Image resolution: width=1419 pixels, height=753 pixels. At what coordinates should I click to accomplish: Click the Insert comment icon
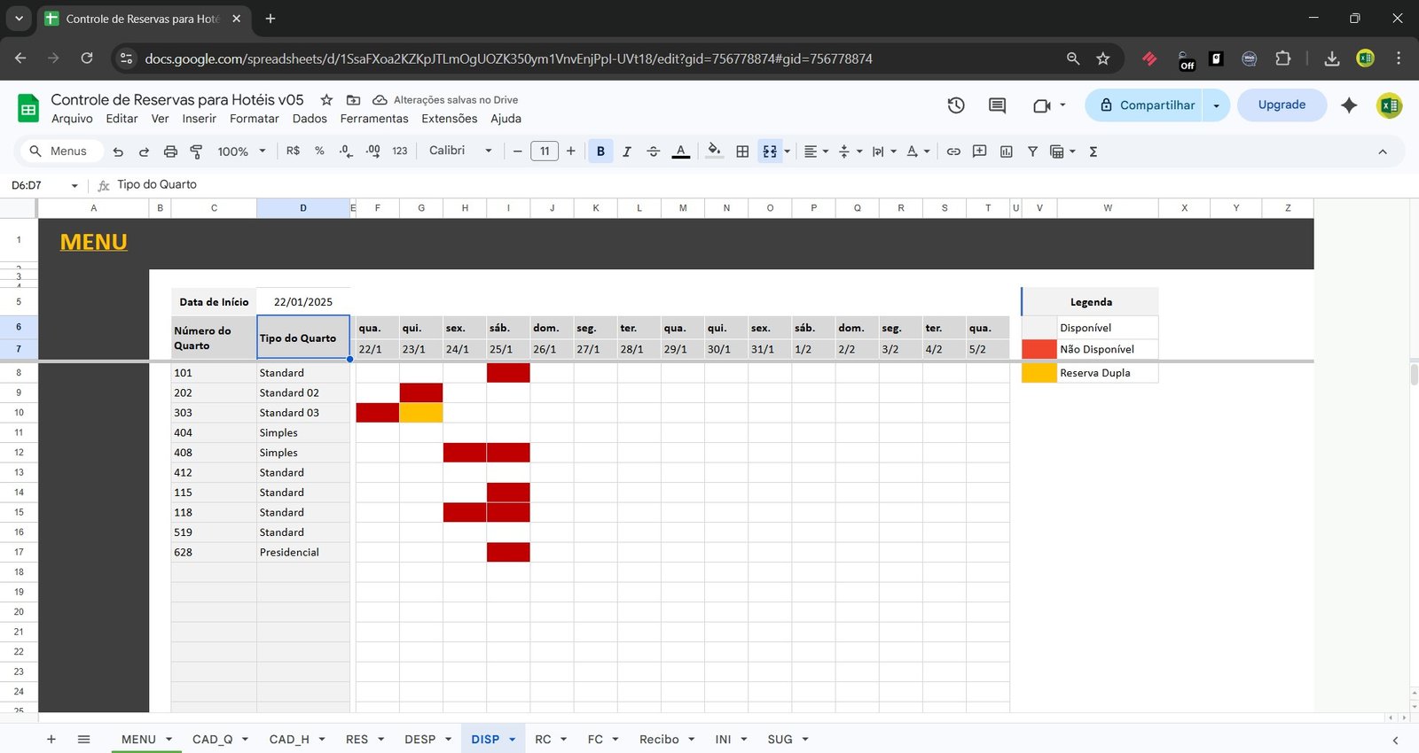tap(980, 151)
